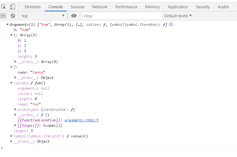Expand the prototype: {constructor: f} entry
Image resolution: width=237 pixels, height=157 pixels.
[x=15, y=109]
